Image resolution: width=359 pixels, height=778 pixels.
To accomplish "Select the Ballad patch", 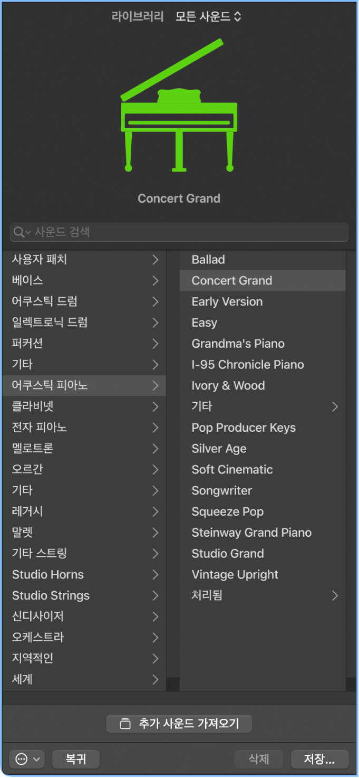I will click(x=263, y=260).
